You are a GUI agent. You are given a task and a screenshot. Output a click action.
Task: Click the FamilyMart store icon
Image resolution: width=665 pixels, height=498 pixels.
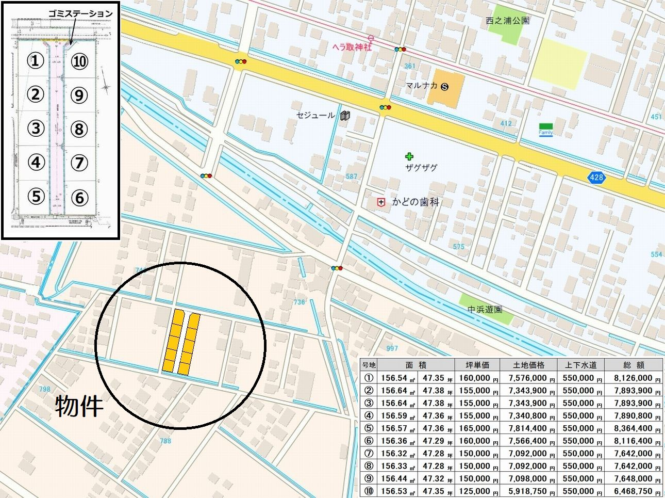(x=545, y=128)
